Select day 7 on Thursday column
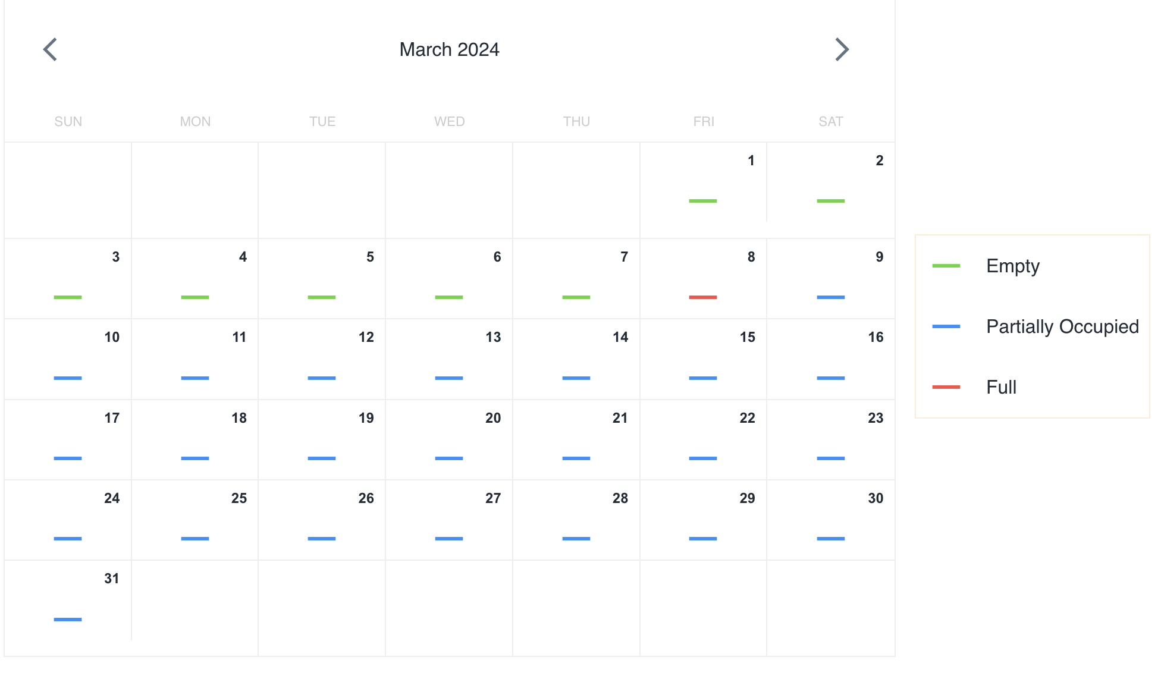 click(576, 278)
